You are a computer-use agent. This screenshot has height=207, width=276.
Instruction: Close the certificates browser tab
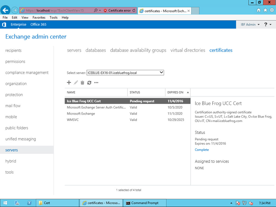pyautogui.click(x=188, y=11)
